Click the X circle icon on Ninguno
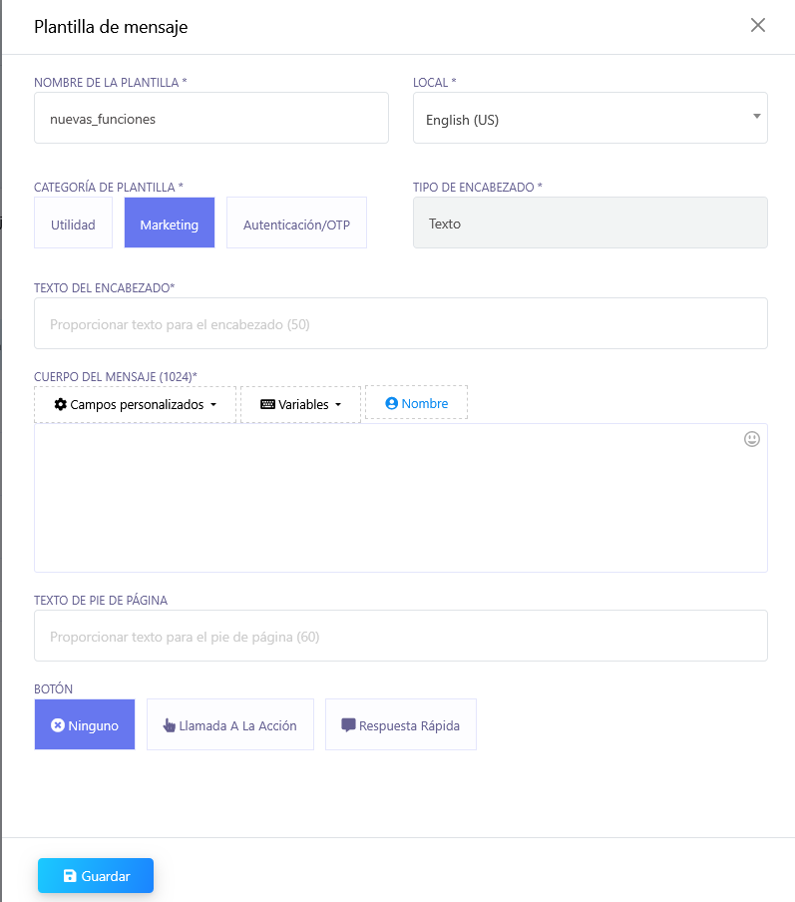The width and height of the screenshot is (795, 902). [58, 725]
